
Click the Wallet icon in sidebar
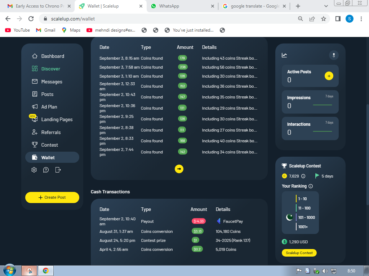[x=35, y=157]
